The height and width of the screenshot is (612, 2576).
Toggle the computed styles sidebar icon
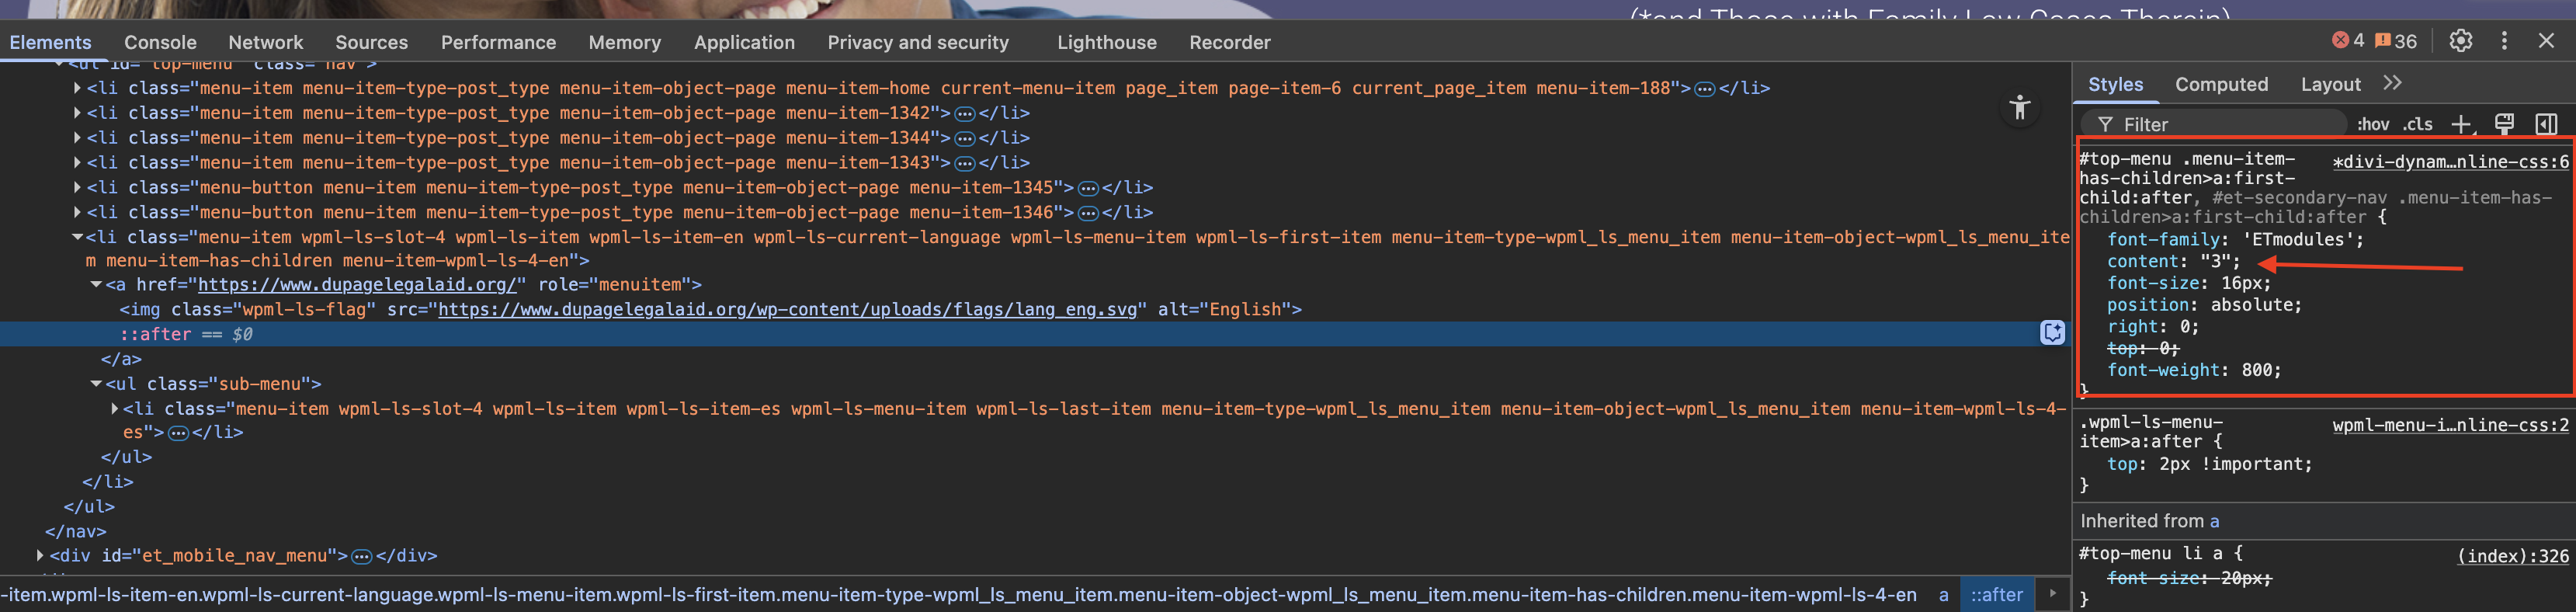coord(2546,124)
